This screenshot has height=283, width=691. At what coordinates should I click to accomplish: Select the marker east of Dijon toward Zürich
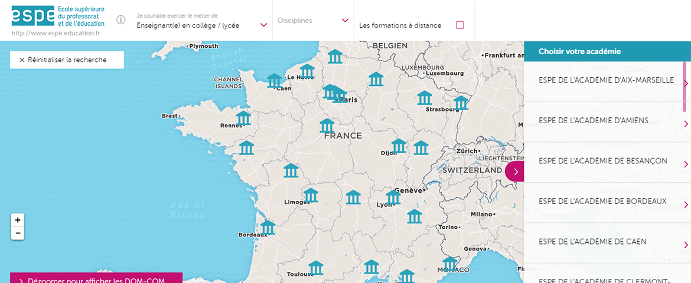pyautogui.click(x=421, y=147)
